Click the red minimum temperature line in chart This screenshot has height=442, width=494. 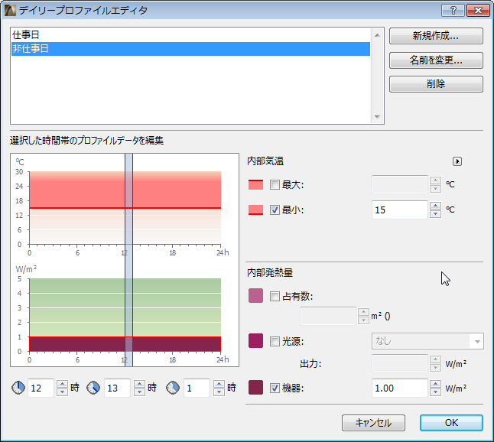[x=125, y=208]
